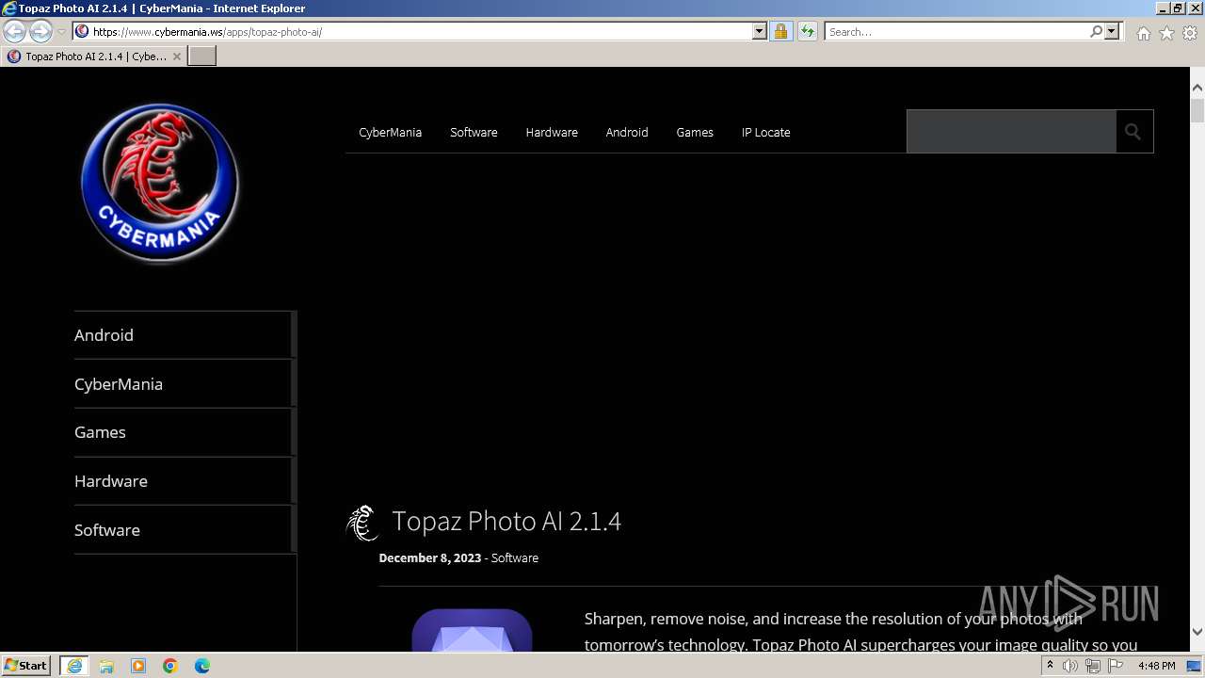Click the IE forward arrow button
Screen dimensions: 1205x678
pos(40,32)
